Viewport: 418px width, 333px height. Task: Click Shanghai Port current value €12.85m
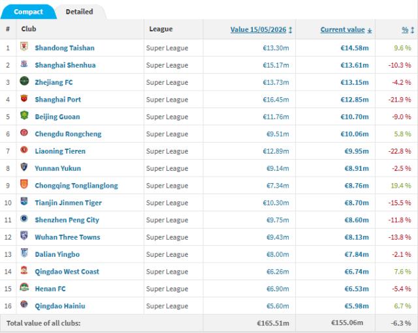[x=355, y=100]
